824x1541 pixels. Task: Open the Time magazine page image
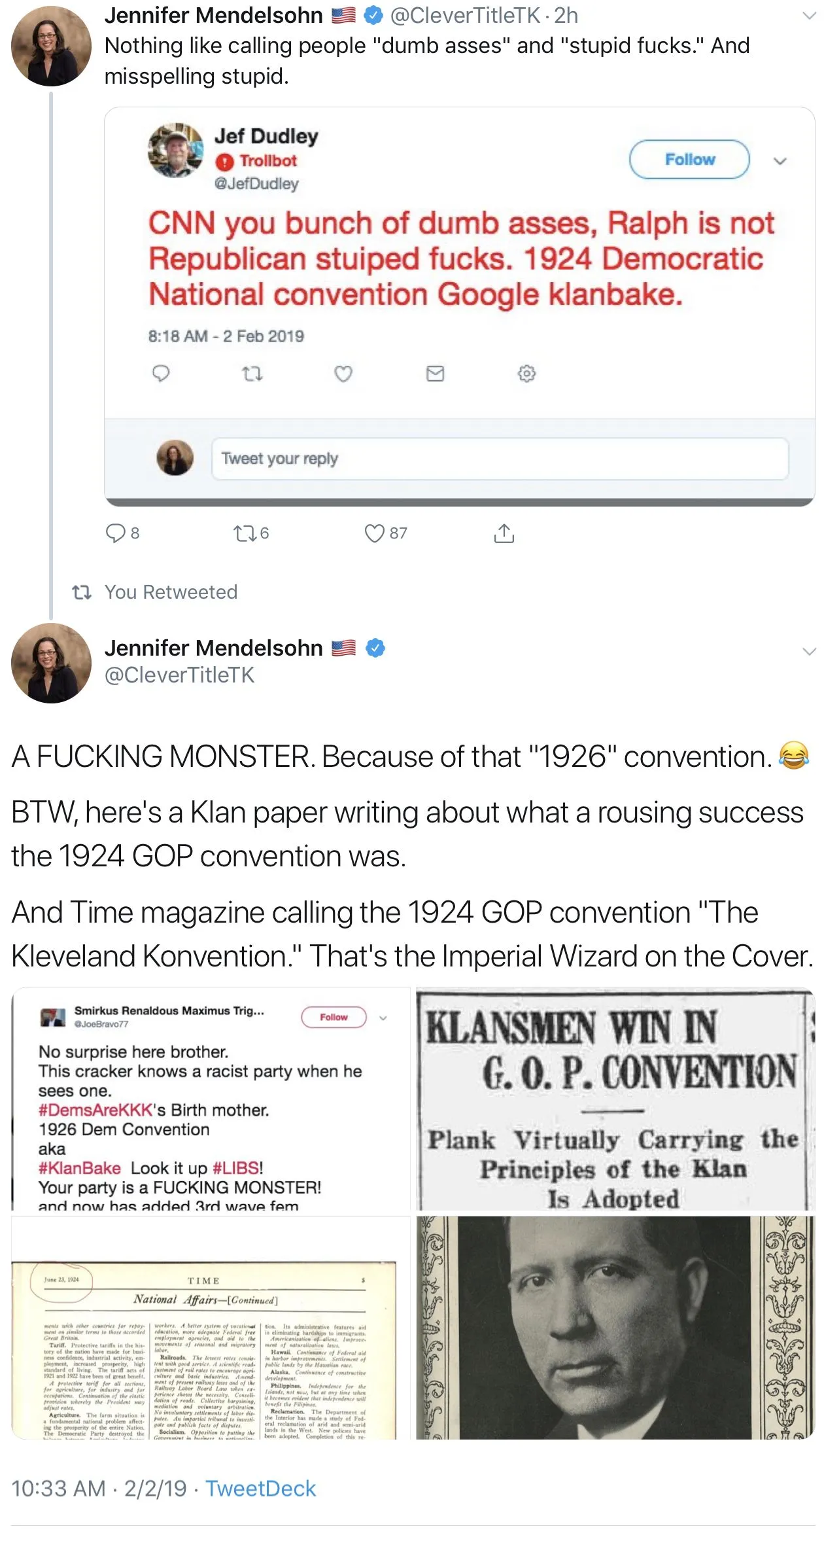tap(211, 1327)
